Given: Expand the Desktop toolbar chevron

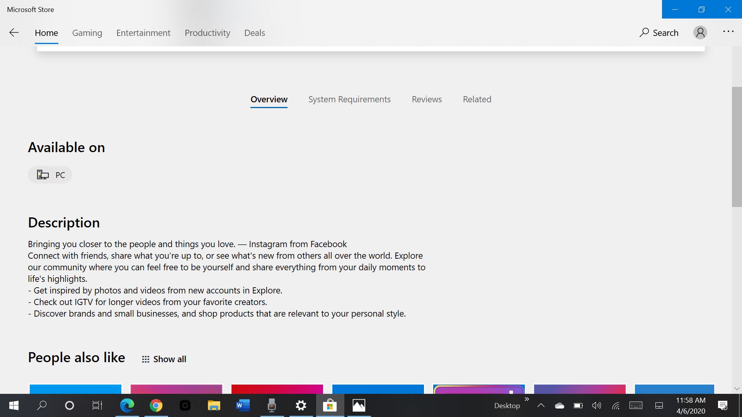Looking at the screenshot, I should [527, 399].
